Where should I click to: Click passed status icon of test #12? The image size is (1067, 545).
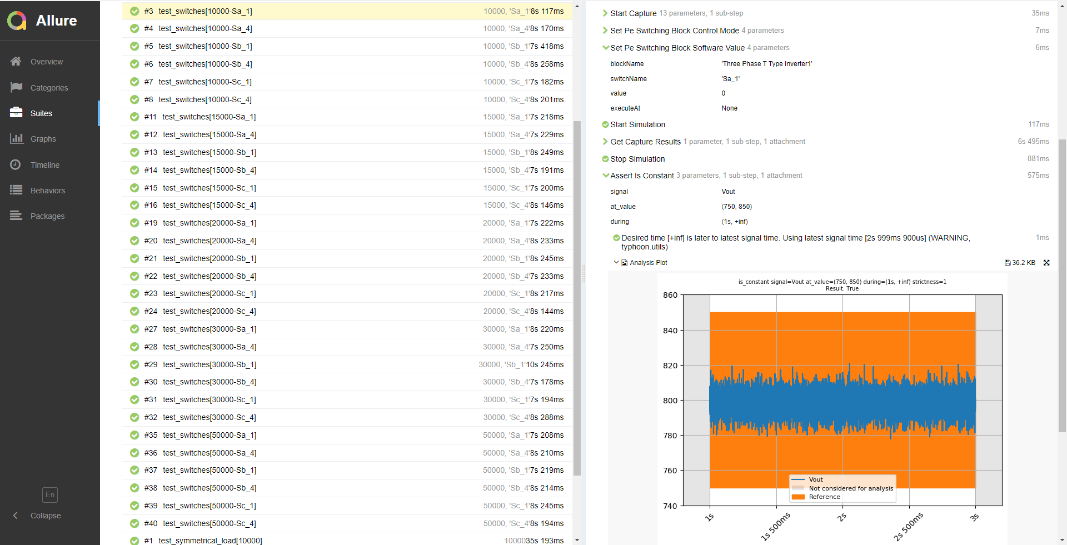134,134
